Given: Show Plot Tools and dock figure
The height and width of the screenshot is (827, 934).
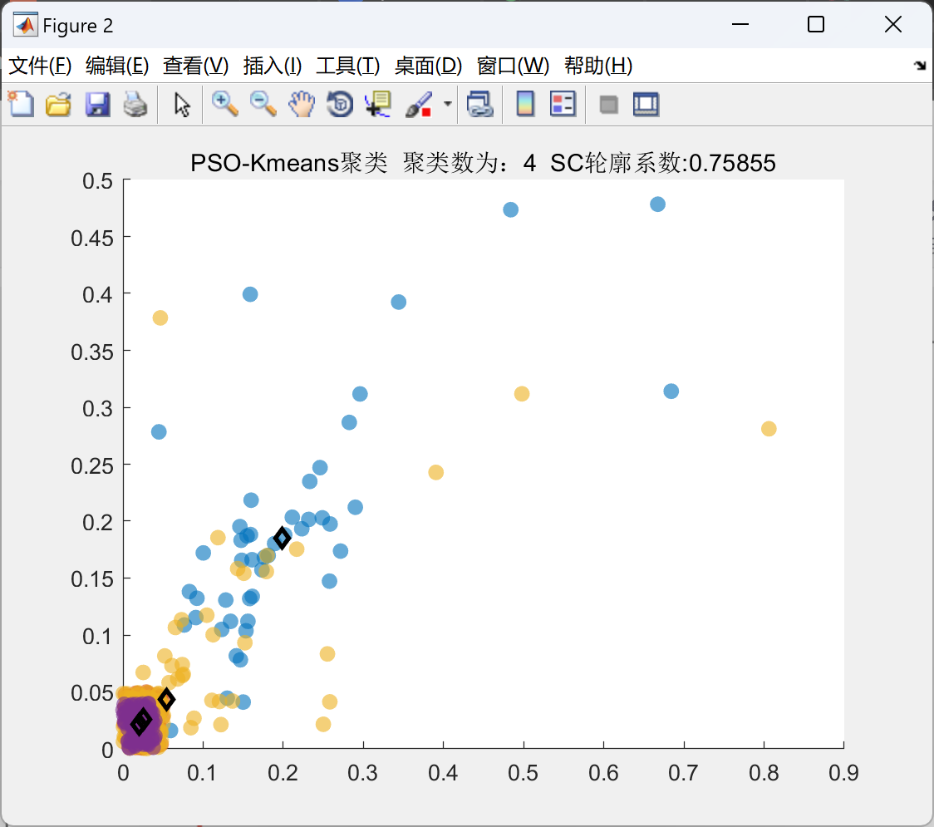Looking at the screenshot, I should tap(646, 104).
